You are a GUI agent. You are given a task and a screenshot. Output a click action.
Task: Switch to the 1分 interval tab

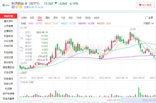[63, 18]
